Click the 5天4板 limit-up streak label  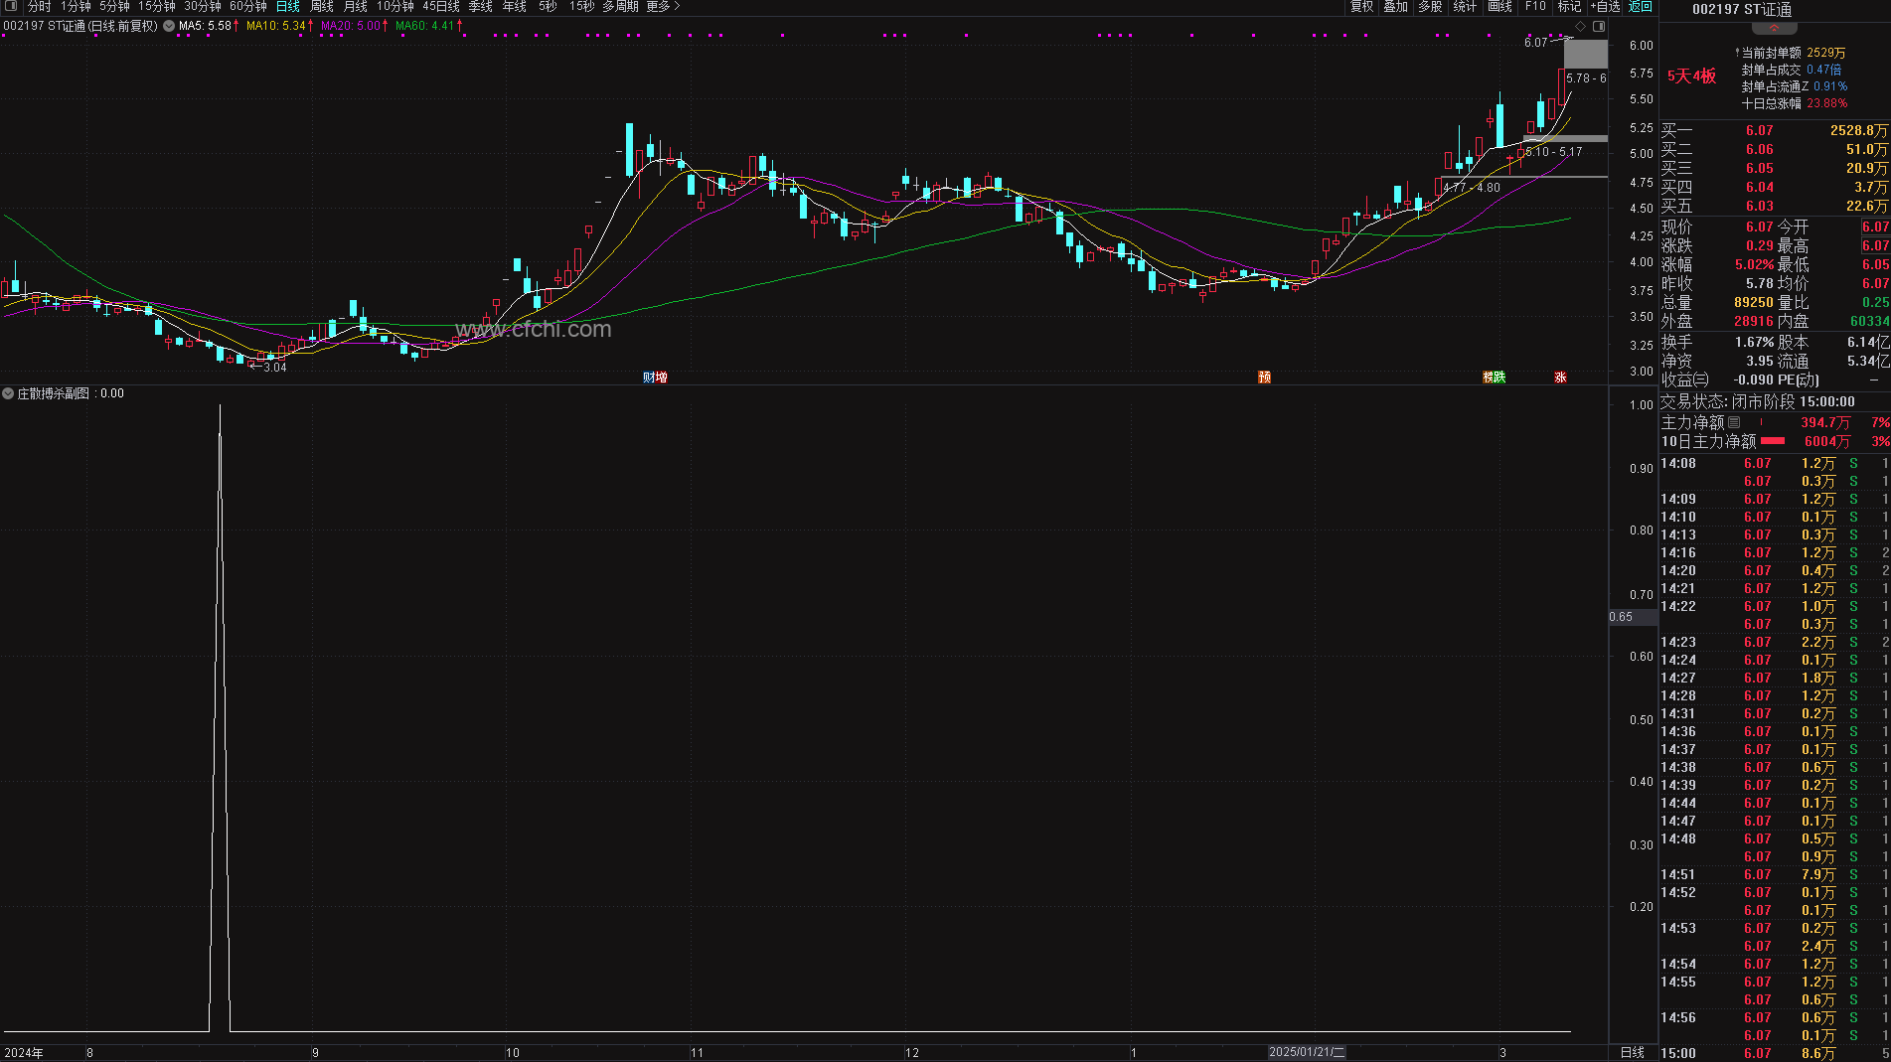(1691, 76)
